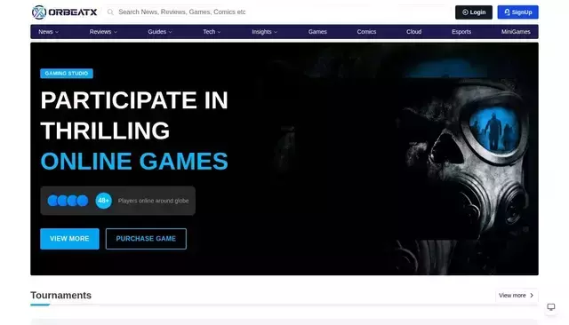Screen dimensions: 569x325
Task: Go to the Games section
Action: point(317,32)
